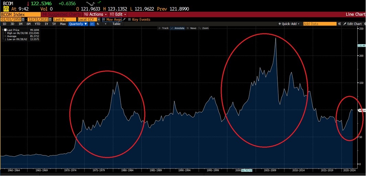Open the Quarterly periodicity dropdown
Viewport: 366px width, 176px height.
click(x=78, y=24)
